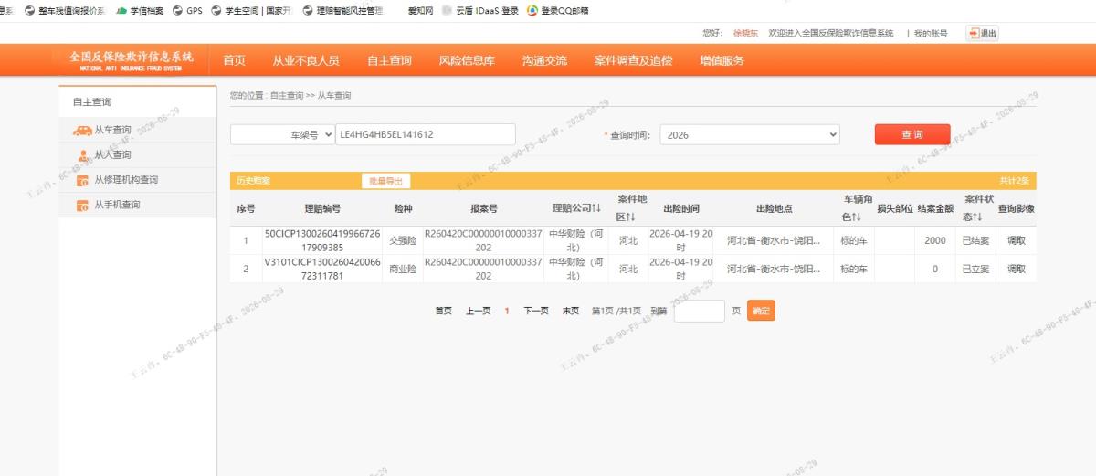Open the 爱知网 bookmark

pyautogui.click(x=420, y=11)
